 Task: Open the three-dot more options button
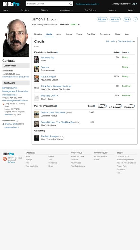click(x=135, y=19)
